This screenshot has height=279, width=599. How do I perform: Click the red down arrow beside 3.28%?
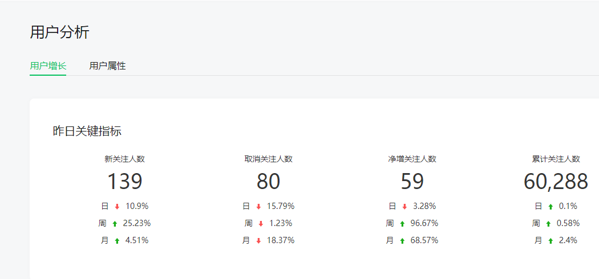point(404,207)
